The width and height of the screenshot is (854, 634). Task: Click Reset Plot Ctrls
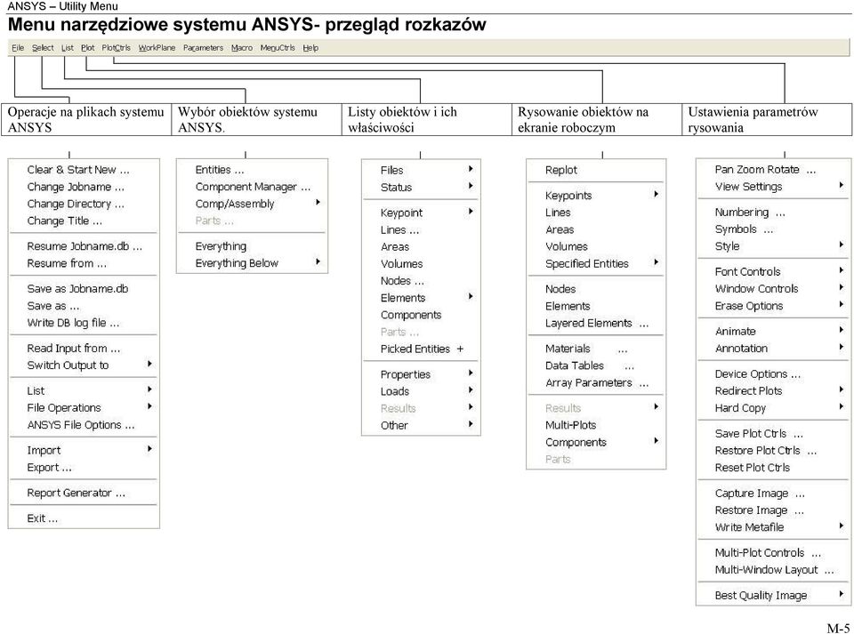point(773,468)
